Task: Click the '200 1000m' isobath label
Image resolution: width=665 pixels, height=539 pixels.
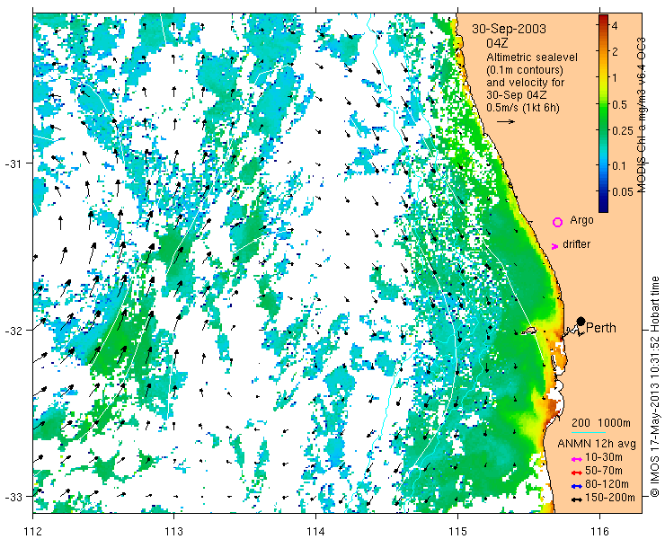Action: point(601,423)
